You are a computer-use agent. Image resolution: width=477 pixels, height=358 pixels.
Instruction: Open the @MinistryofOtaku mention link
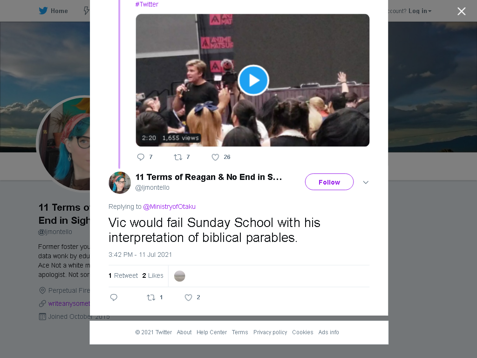point(169,207)
